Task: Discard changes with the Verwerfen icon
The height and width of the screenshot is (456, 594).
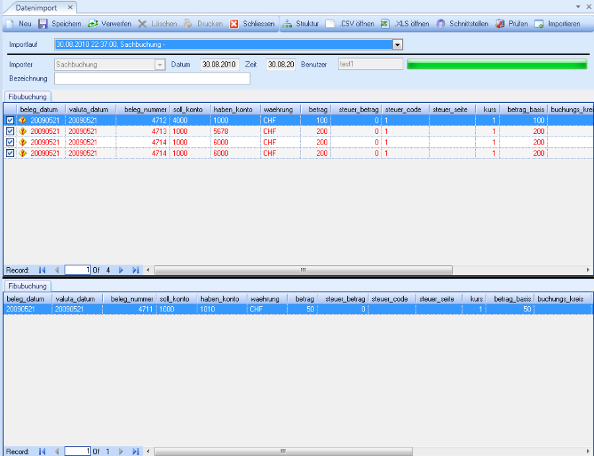Action: click(93, 24)
